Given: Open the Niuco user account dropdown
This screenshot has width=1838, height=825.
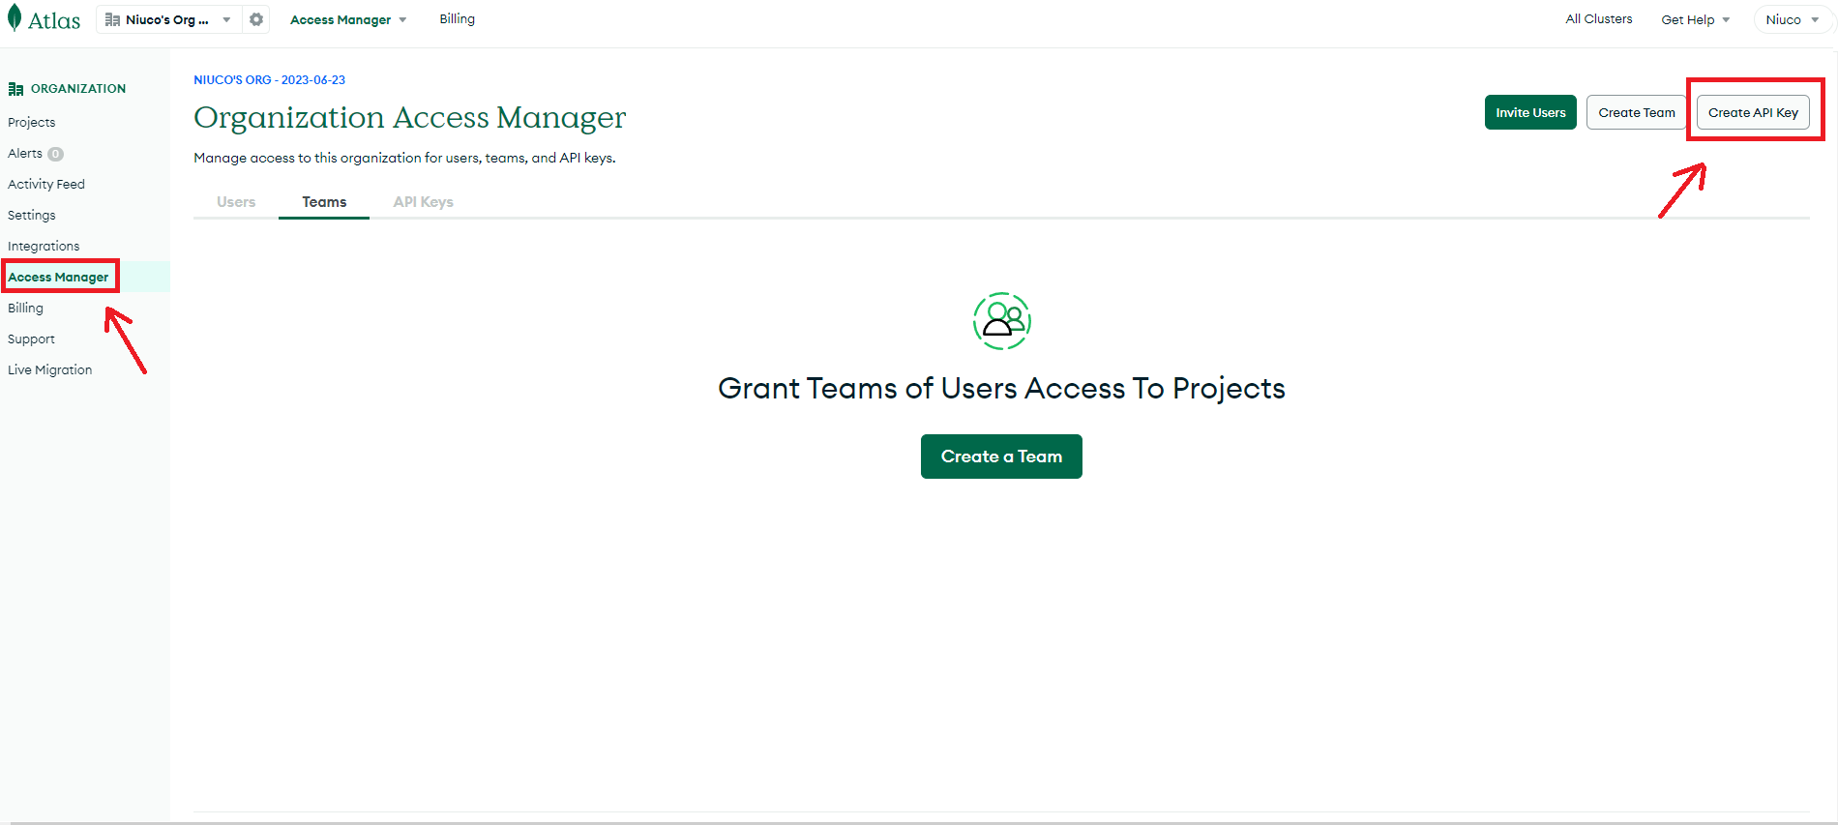Looking at the screenshot, I should coord(1793,19).
